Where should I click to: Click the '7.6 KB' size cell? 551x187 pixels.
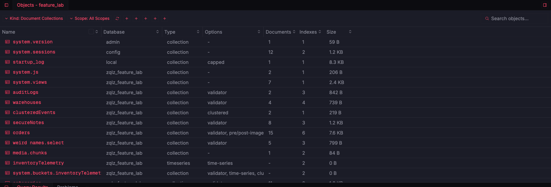[x=337, y=133]
